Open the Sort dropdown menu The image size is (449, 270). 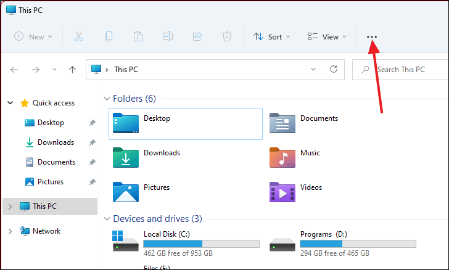[x=272, y=36]
